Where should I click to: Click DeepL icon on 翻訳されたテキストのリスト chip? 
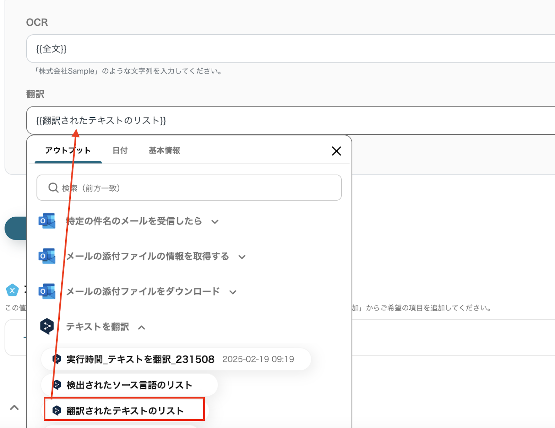coord(57,411)
